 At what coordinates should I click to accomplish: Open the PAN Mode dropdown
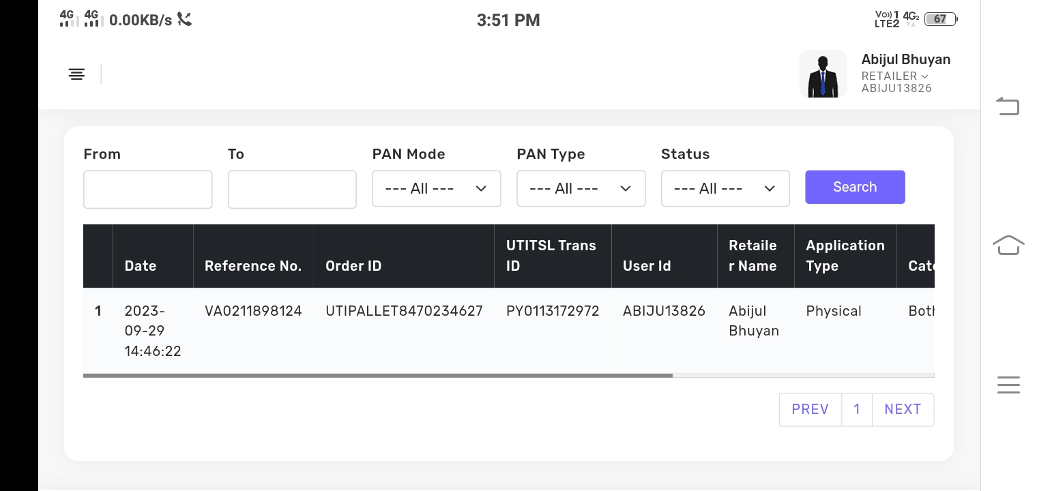tap(437, 188)
